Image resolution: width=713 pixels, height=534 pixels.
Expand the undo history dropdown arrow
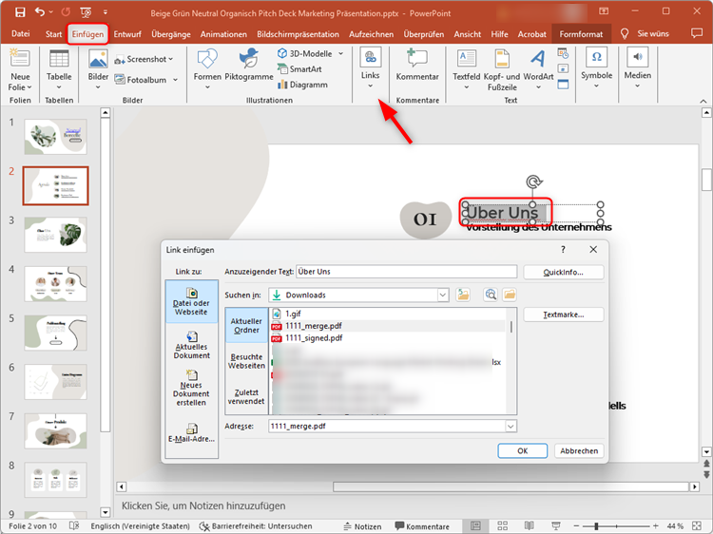tap(50, 12)
